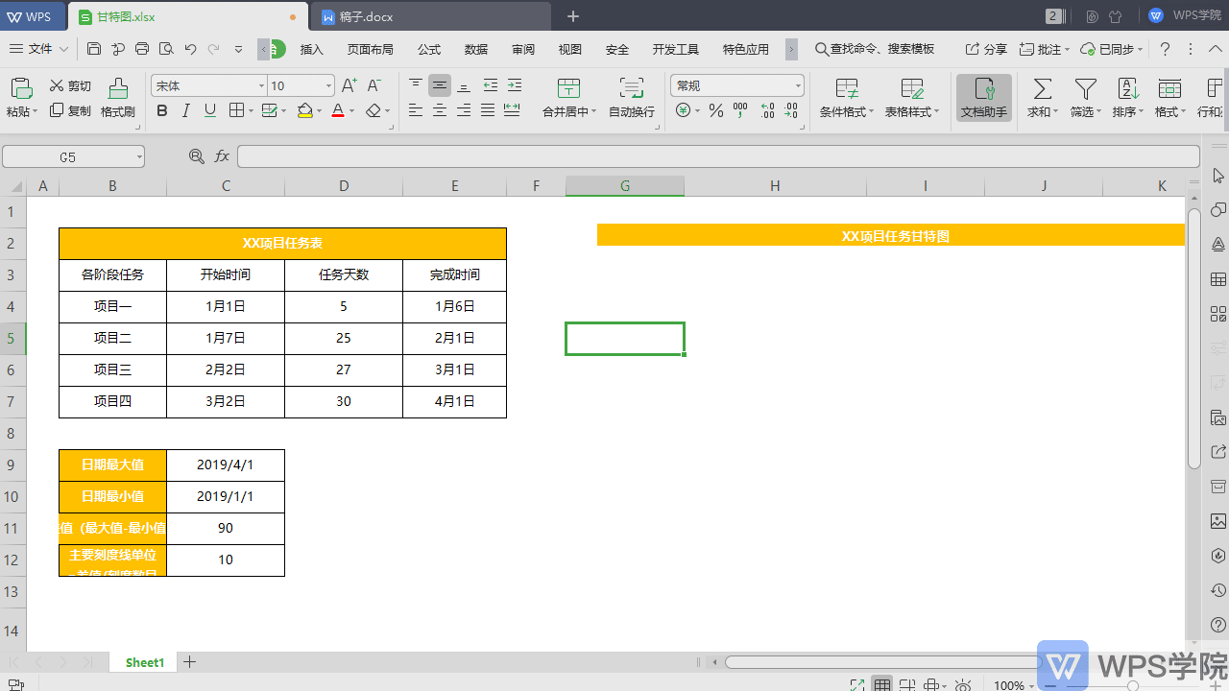Click the font color red A swatch
The width and height of the screenshot is (1229, 691).
(337, 111)
